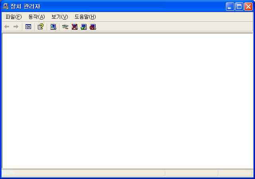Image resolution: width=255 pixels, height=179 pixels.
Task: Open Help via the question mark icon
Action: 41,27
